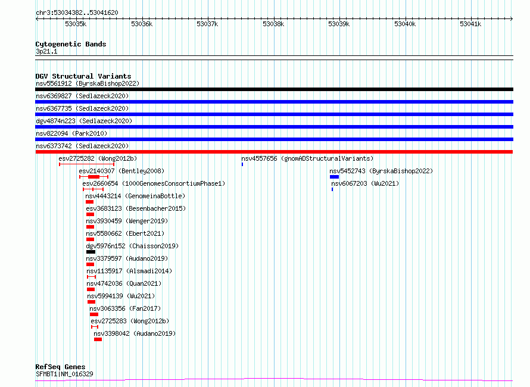530x387 pixels.
Task: Click the chr3:53034382..53041620 region label
Action: pyautogui.click(x=77, y=13)
